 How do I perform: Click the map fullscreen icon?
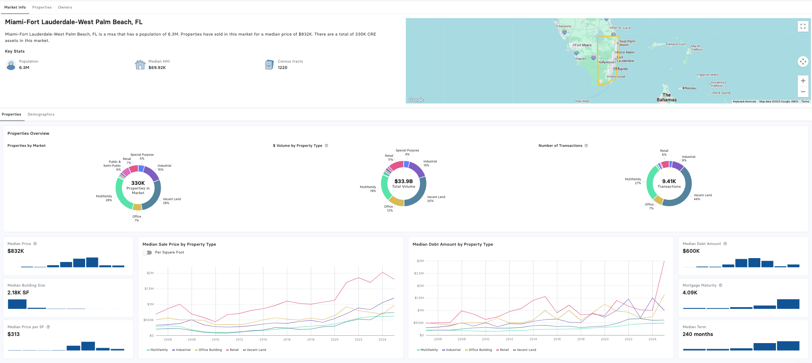pyautogui.click(x=803, y=26)
